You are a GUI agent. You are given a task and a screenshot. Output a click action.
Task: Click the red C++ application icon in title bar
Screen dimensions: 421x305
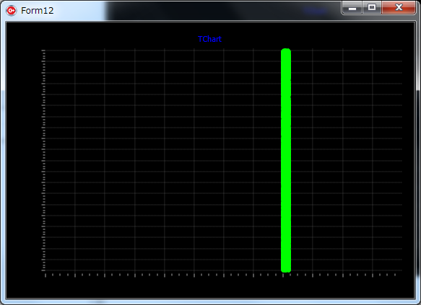point(11,11)
